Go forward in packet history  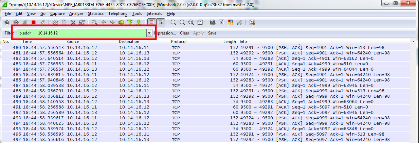pos(112,22)
